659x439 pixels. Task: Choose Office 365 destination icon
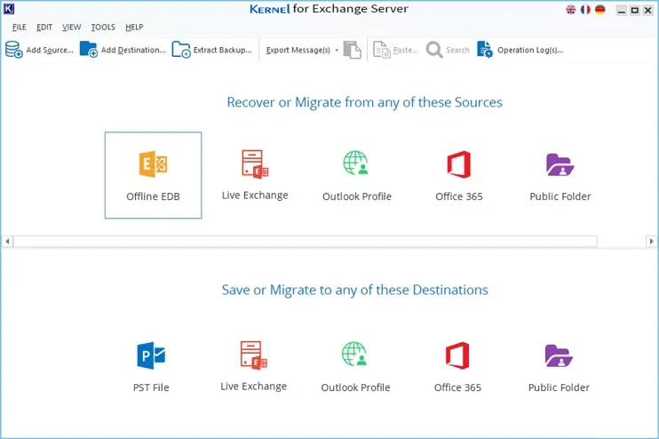457,355
